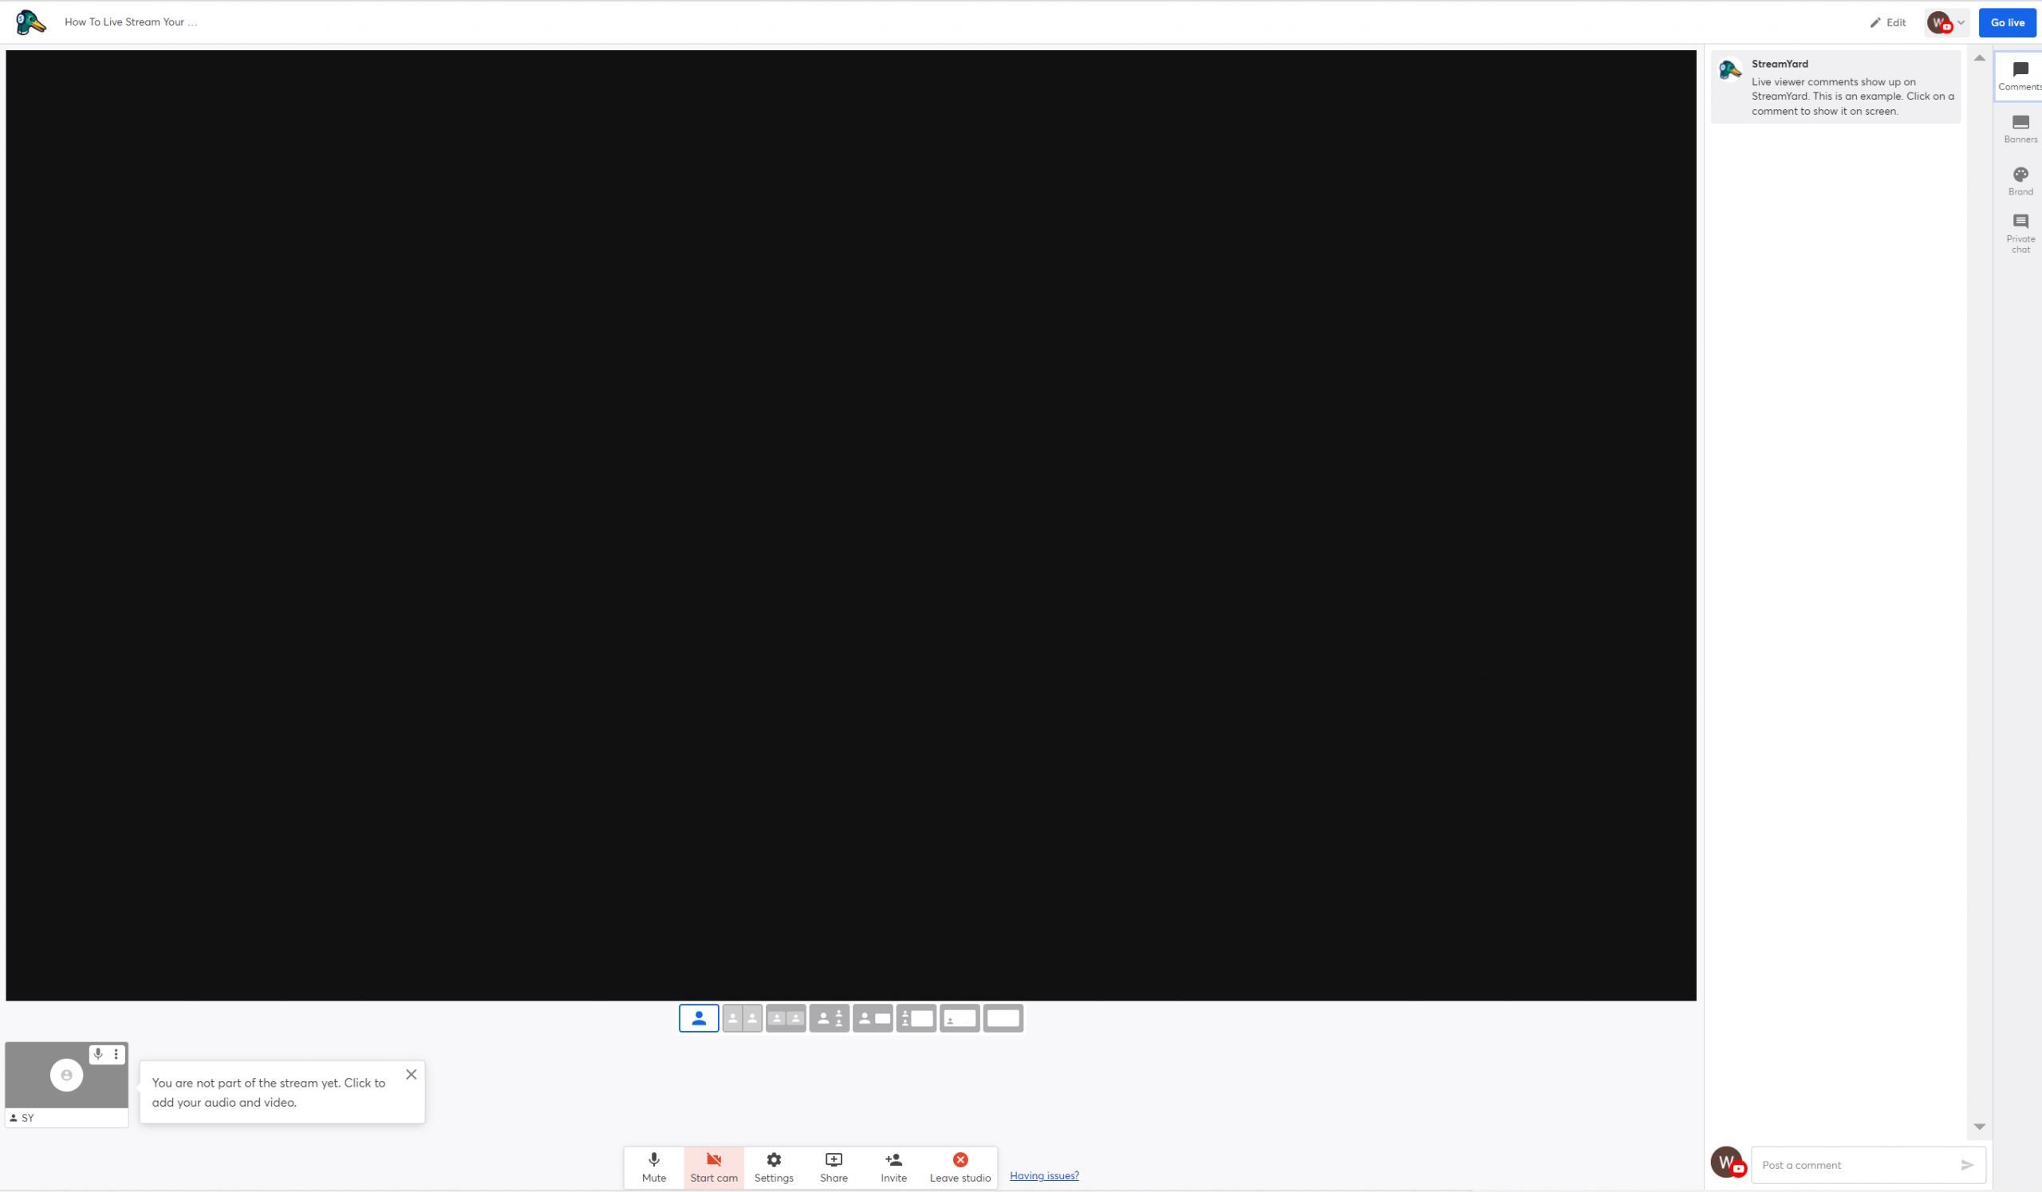Mute the microphone
The height and width of the screenshot is (1192, 2042).
click(x=654, y=1167)
